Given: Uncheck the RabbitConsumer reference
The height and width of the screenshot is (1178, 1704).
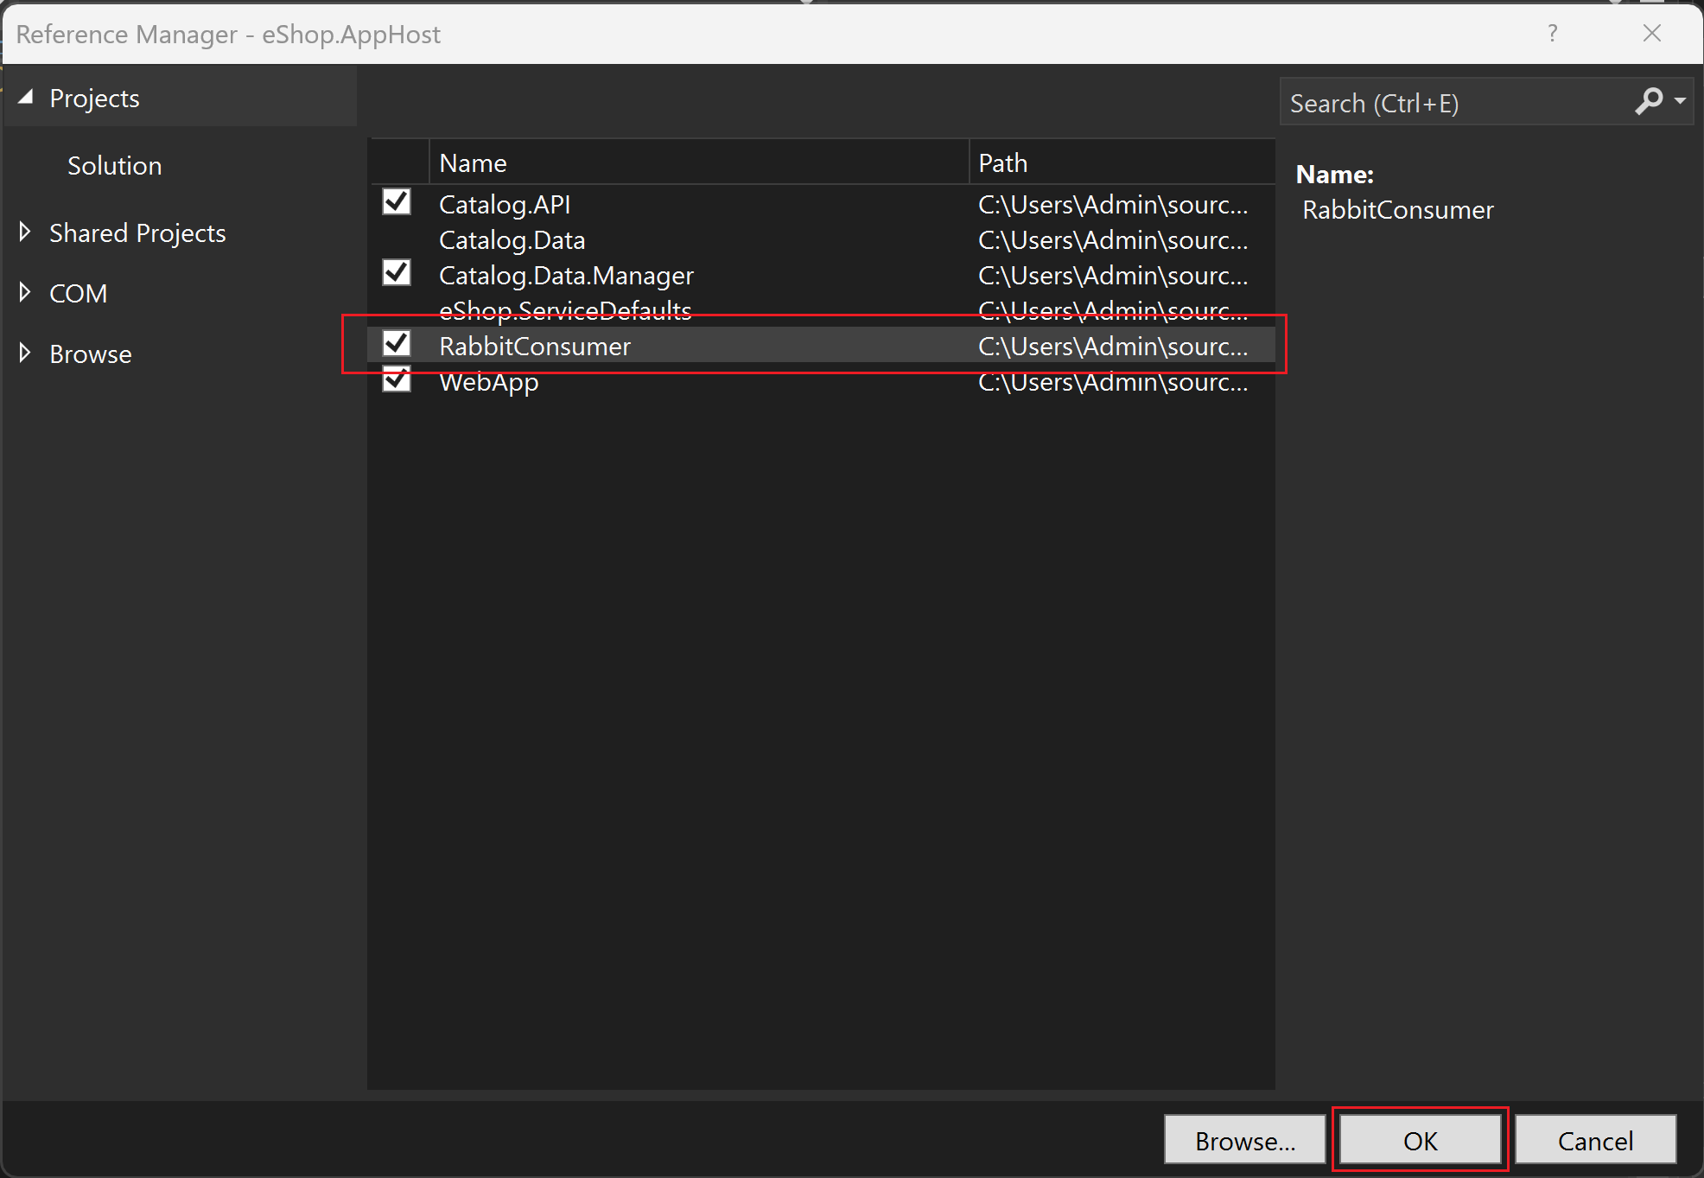Looking at the screenshot, I should tap(396, 345).
